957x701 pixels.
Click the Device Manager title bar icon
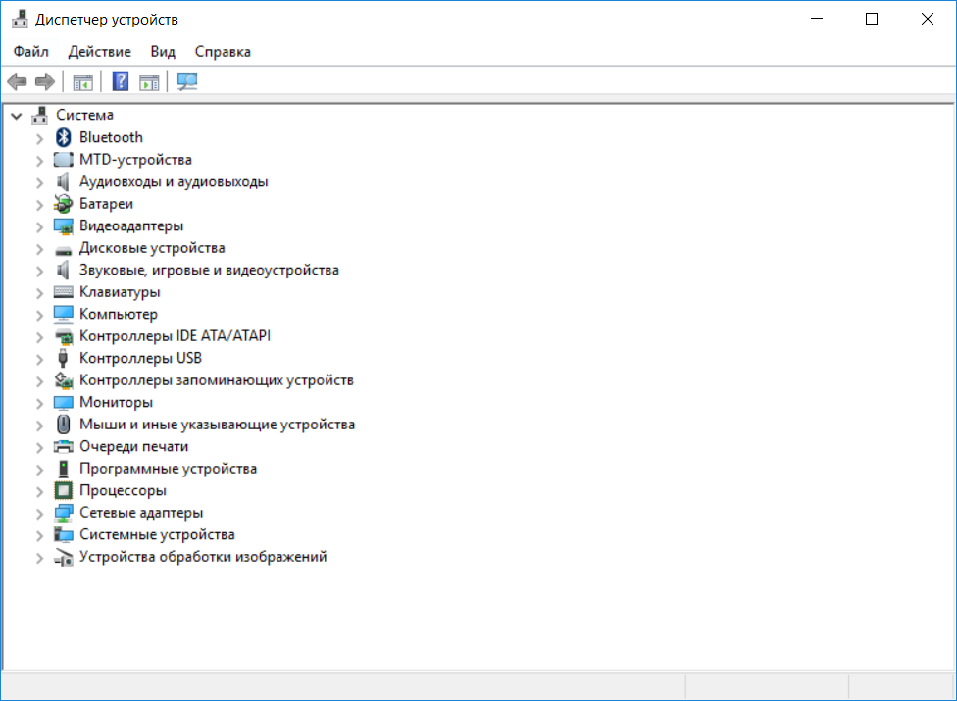click(21, 20)
